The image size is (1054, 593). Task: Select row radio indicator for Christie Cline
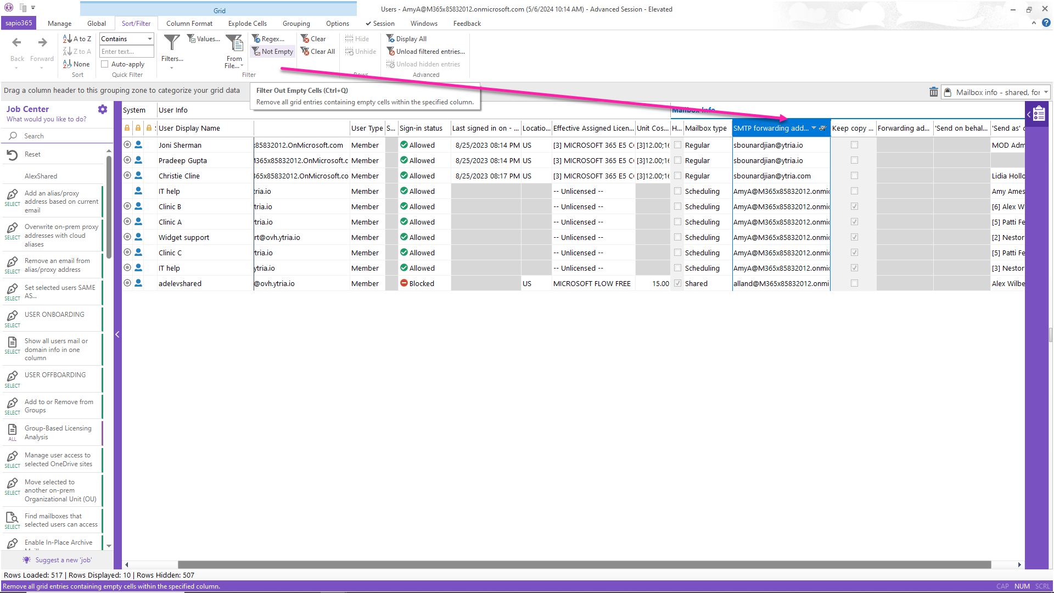pos(127,176)
